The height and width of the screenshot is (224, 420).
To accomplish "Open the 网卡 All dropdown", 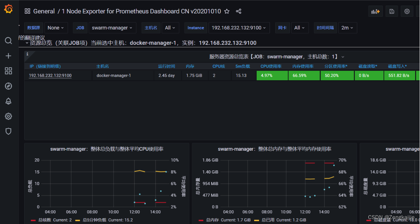I will [300, 28].
